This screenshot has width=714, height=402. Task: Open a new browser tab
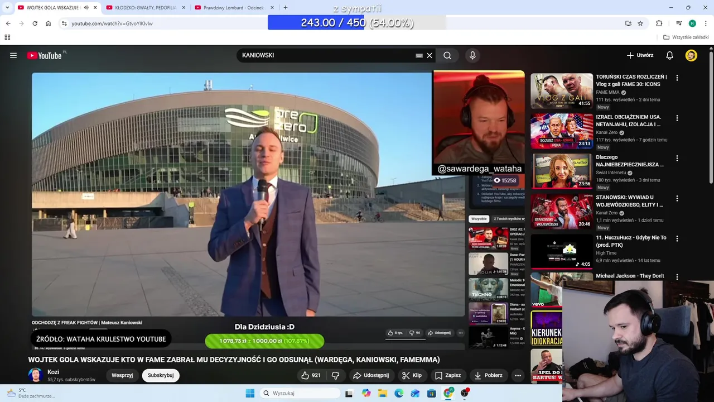click(286, 8)
